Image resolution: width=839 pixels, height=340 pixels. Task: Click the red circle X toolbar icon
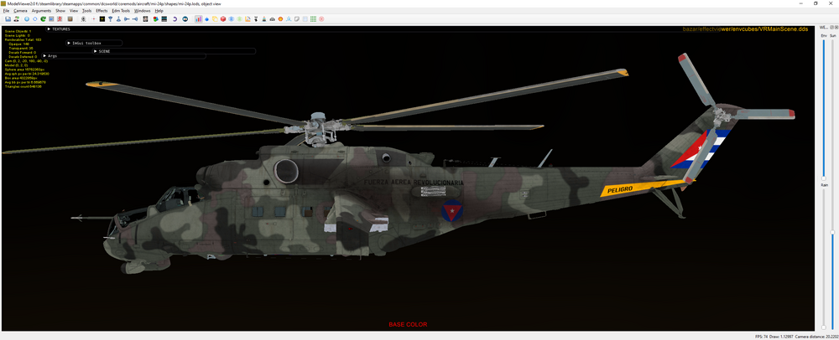pyautogui.click(x=321, y=18)
